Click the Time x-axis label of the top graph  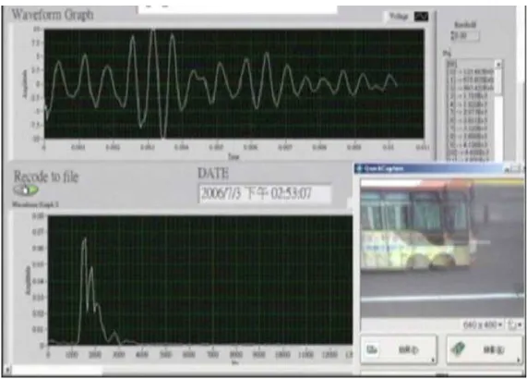(234, 156)
